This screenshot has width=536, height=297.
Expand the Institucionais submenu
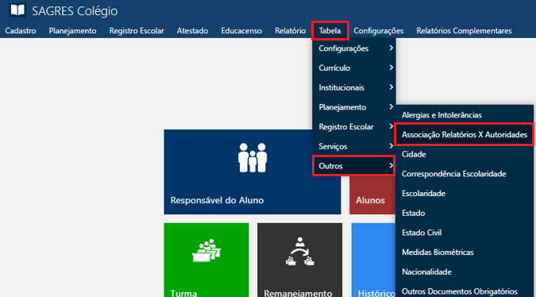(354, 87)
